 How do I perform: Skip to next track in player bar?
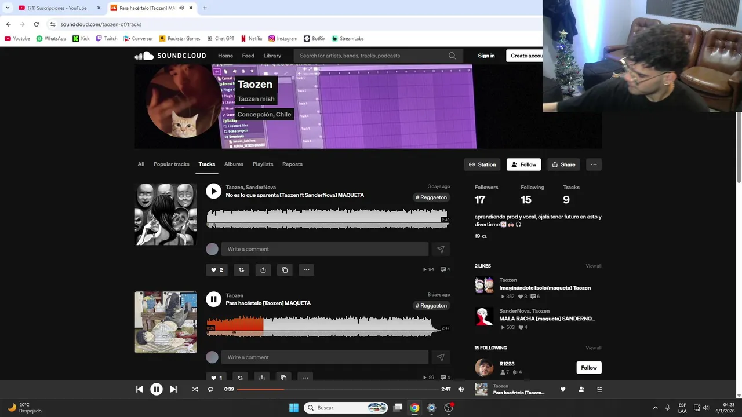click(173, 389)
